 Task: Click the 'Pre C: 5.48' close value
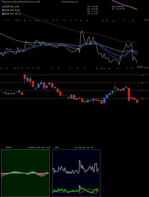93,14
